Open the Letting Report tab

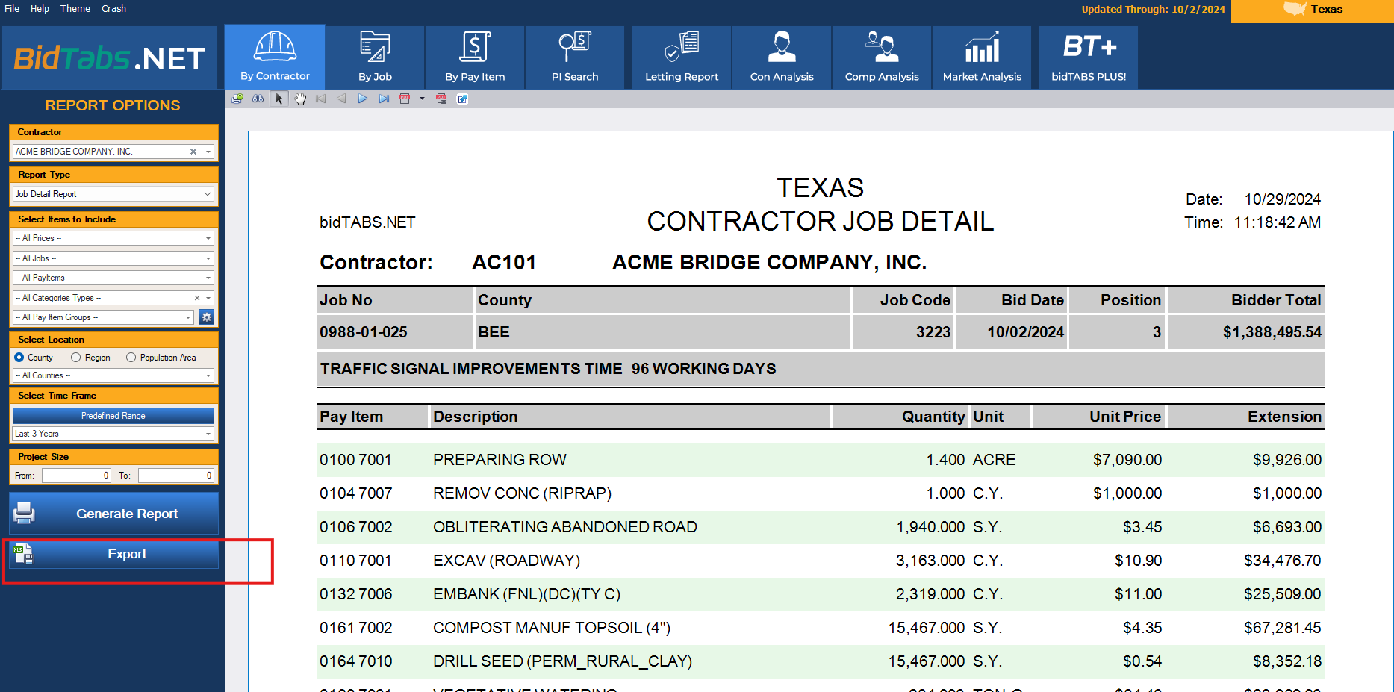tap(682, 57)
